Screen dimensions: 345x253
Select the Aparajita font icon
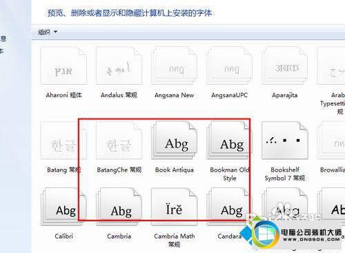coord(284,65)
